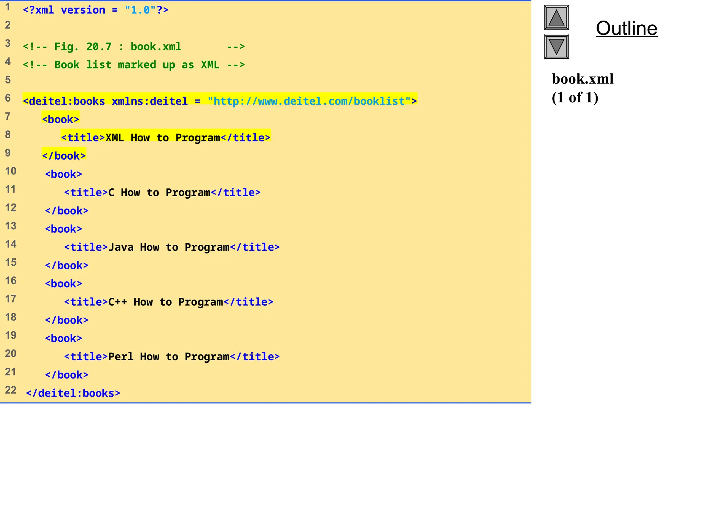This screenshot has width=703, height=527.
Task: Click the highlighted </book> tag on line 9
Action: point(64,155)
